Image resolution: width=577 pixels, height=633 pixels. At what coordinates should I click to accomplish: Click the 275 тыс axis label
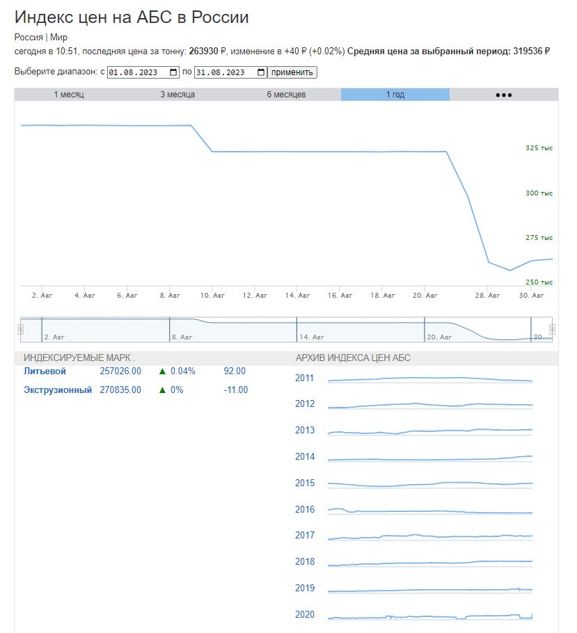coord(539,238)
